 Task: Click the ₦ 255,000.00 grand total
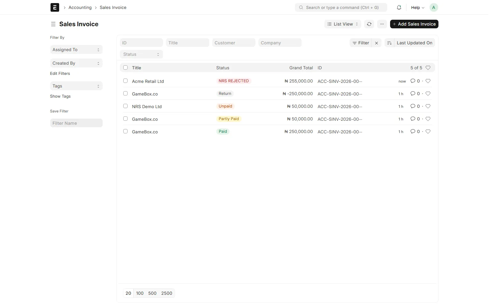tap(299, 81)
